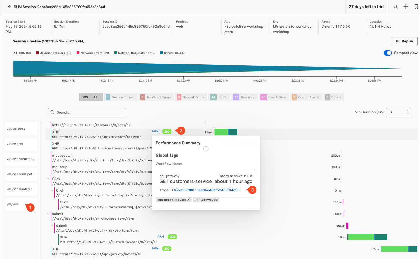Image resolution: width=419 pixels, height=259 pixels.
Task: Click the plus icon in top bar
Action: tap(406, 7)
